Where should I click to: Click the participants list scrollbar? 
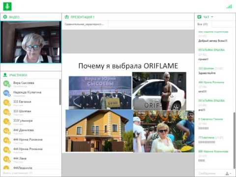coord(60,92)
